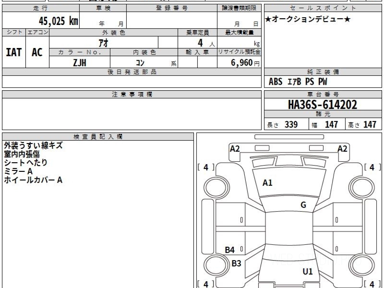The image size is (384, 288).
Task: Click the 注意事項欄 header bar
Action: [132, 94]
